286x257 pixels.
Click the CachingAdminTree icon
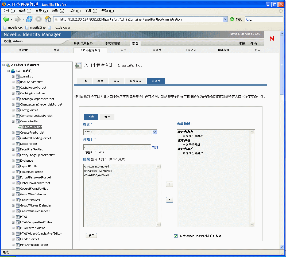[x=18, y=94]
